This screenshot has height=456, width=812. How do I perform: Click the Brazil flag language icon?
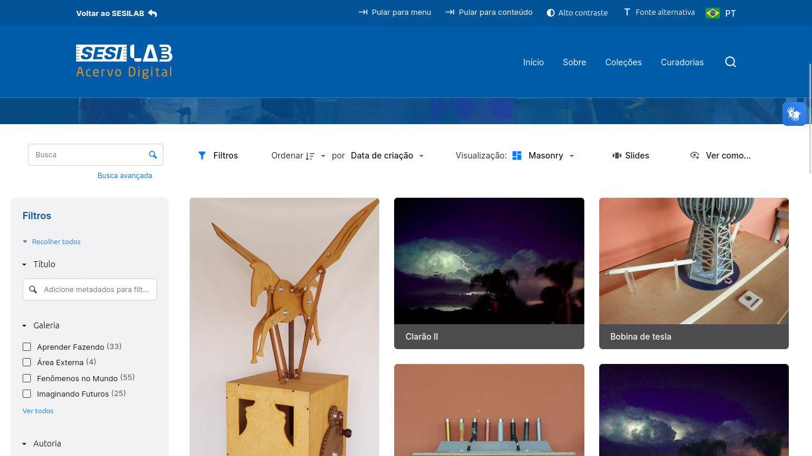pos(713,13)
